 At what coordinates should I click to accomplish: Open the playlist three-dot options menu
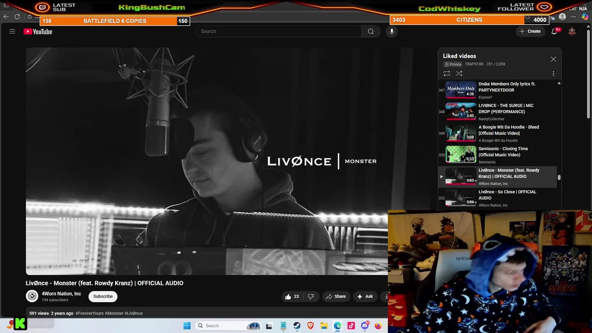click(x=553, y=74)
